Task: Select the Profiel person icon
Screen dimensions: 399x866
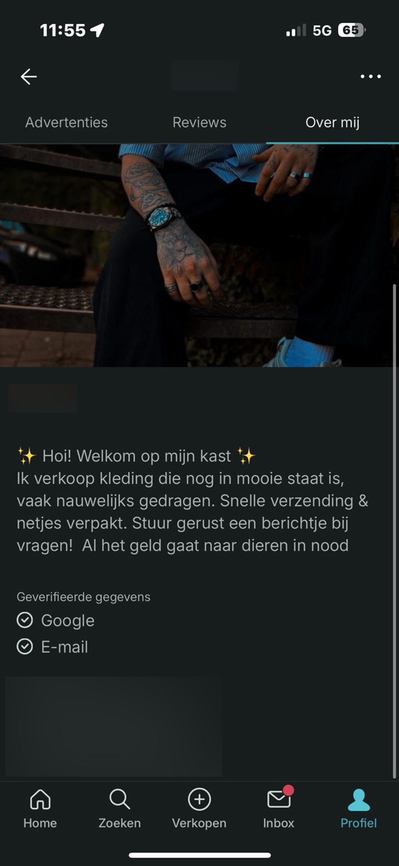Action: click(x=359, y=800)
